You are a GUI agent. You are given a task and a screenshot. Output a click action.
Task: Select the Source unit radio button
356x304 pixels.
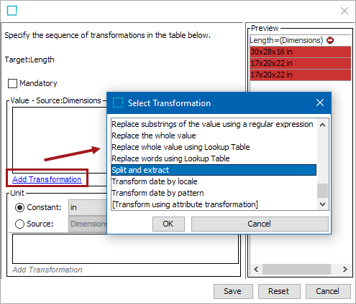tap(19, 224)
